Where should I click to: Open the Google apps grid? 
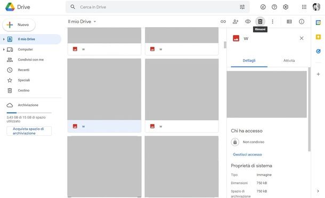pyautogui.click(x=304, y=7)
